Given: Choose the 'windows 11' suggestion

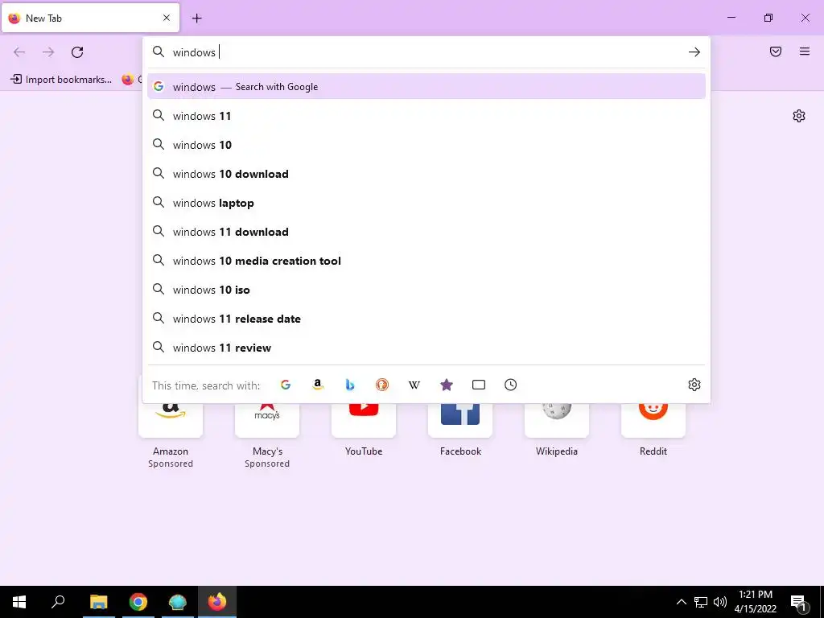Looking at the screenshot, I should [426, 116].
